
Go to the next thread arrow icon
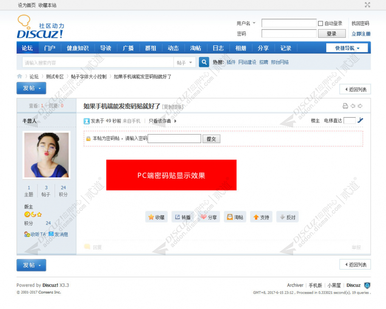tap(360, 106)
